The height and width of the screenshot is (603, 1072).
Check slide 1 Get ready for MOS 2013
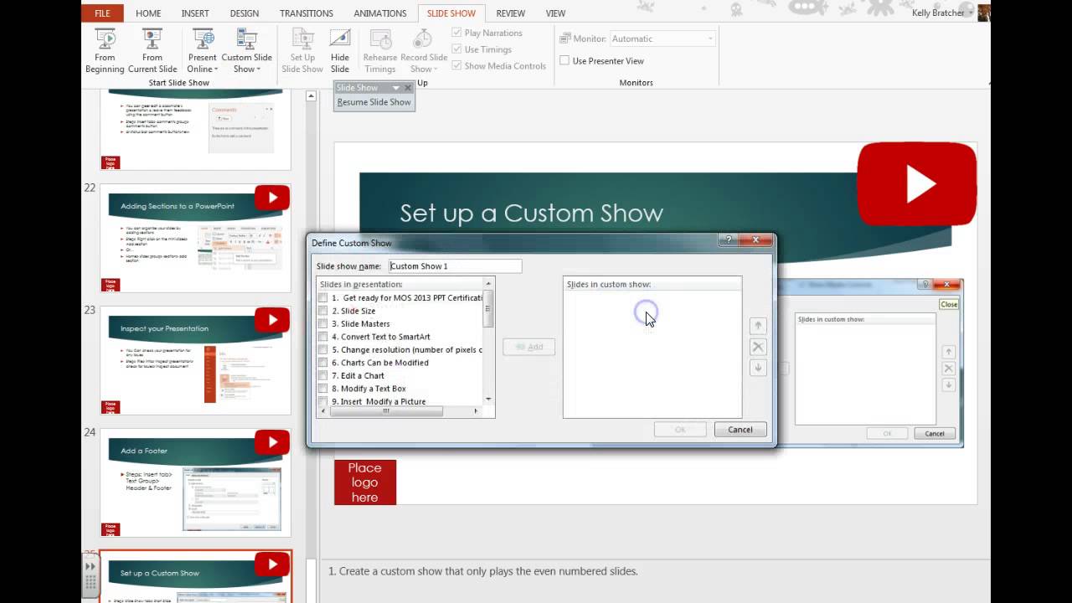tap(323, 297)
